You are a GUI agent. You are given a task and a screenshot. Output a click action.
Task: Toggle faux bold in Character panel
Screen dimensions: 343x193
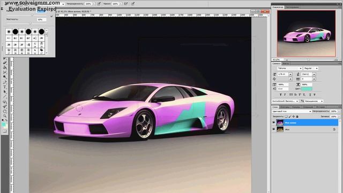281,95
